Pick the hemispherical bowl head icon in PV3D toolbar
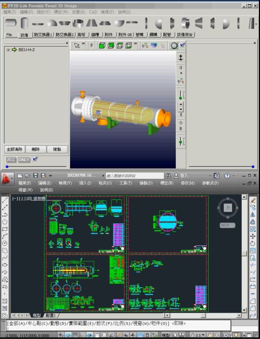260x339 pixels. pyautogui.click(x=119, y=23)
